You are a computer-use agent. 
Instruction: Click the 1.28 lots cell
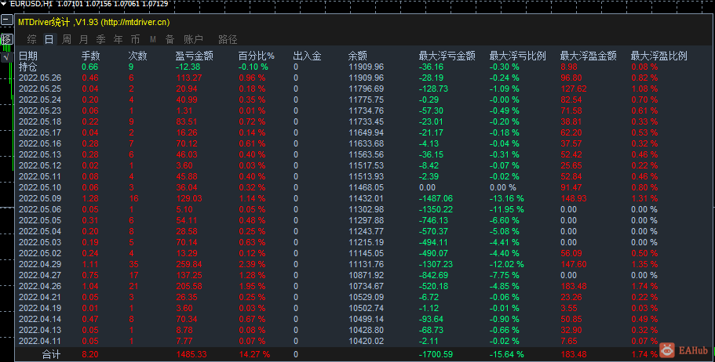pos(90,198)
